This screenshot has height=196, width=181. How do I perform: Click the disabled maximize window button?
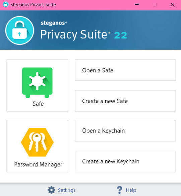tap(155, 5)
